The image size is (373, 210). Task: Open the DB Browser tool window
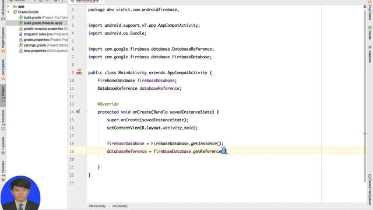point(3,10)
